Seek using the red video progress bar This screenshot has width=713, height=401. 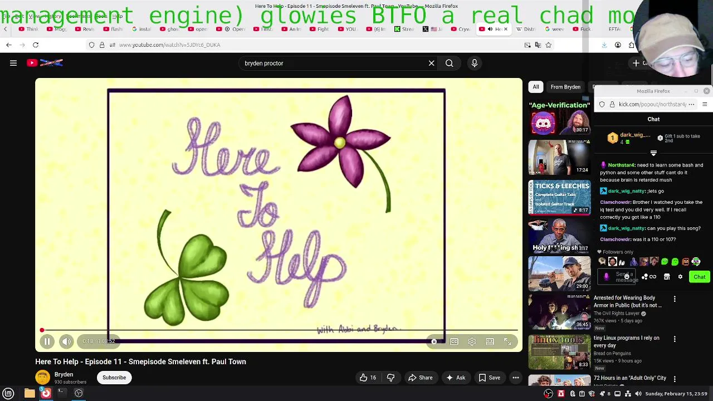point(279,330)
